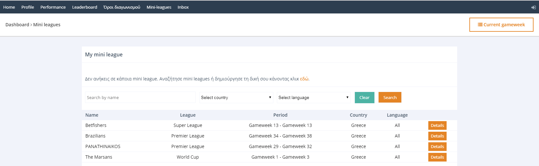Open the Inbox
The height and width of the screenshot is (166, 539).
183,7
